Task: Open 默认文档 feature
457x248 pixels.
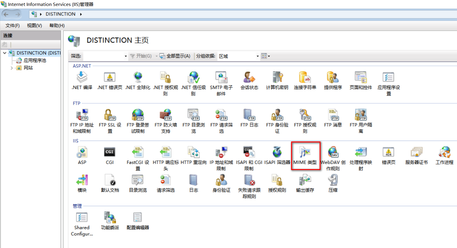Action: (x=110, y=183)
